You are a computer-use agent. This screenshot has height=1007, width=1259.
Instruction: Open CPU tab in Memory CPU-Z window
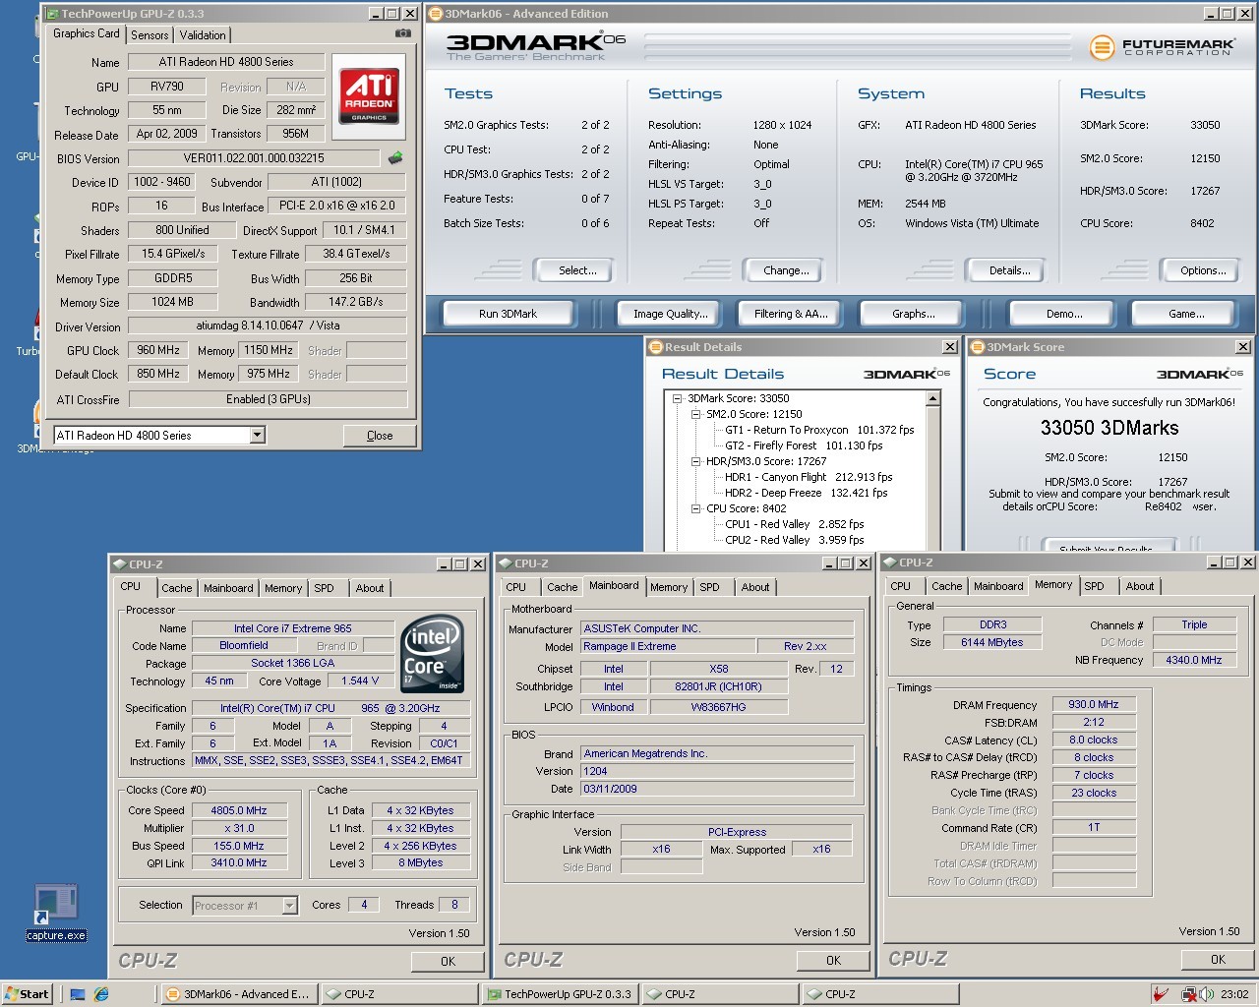(x=900, y=586)
